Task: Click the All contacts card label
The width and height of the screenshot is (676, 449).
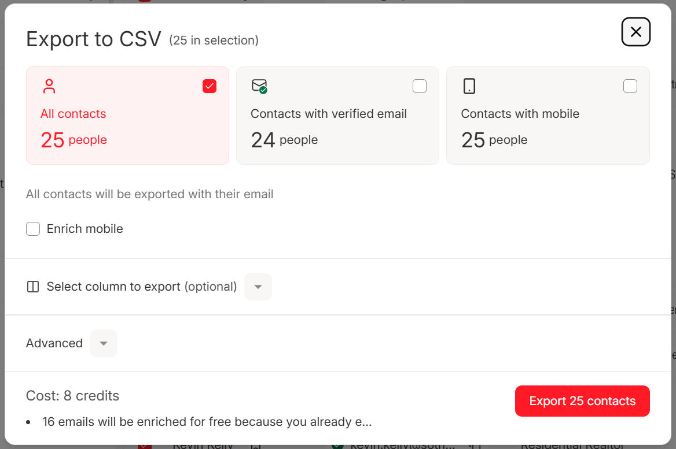Action: [74, 114]
